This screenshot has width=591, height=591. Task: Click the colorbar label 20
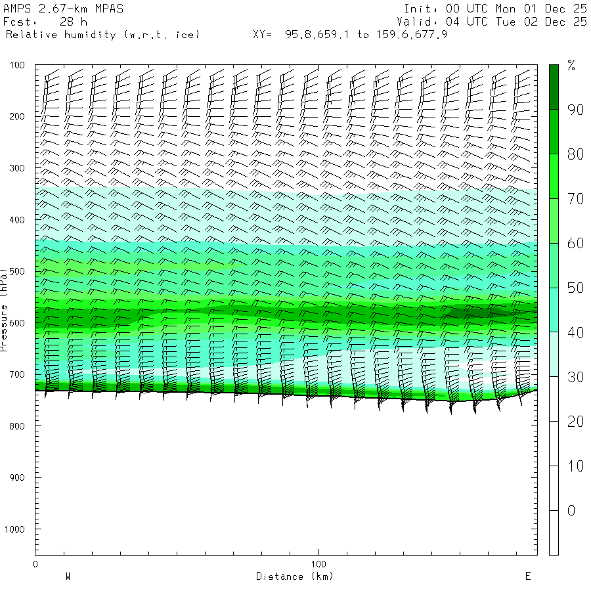click(575, 422)
